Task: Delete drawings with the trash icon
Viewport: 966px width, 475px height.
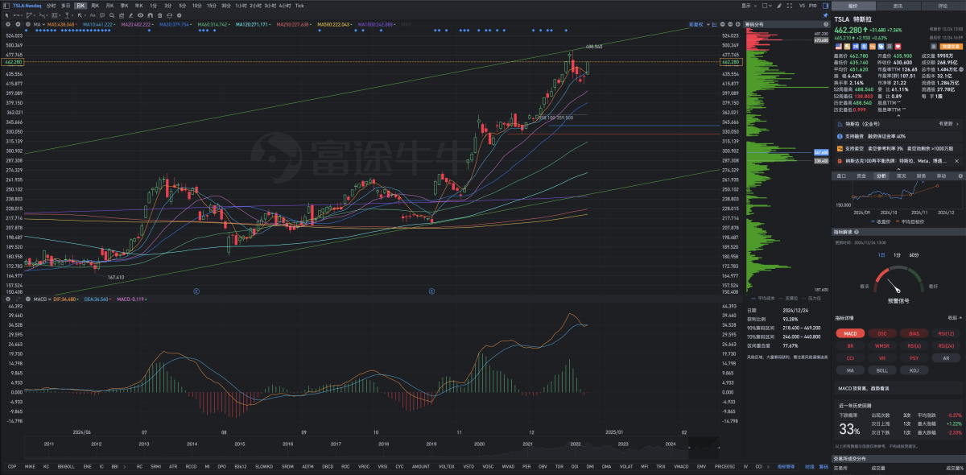Action: point(159,15)
